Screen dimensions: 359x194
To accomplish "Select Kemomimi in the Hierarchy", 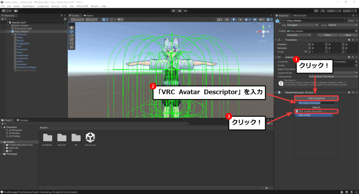I will (22, 56).
